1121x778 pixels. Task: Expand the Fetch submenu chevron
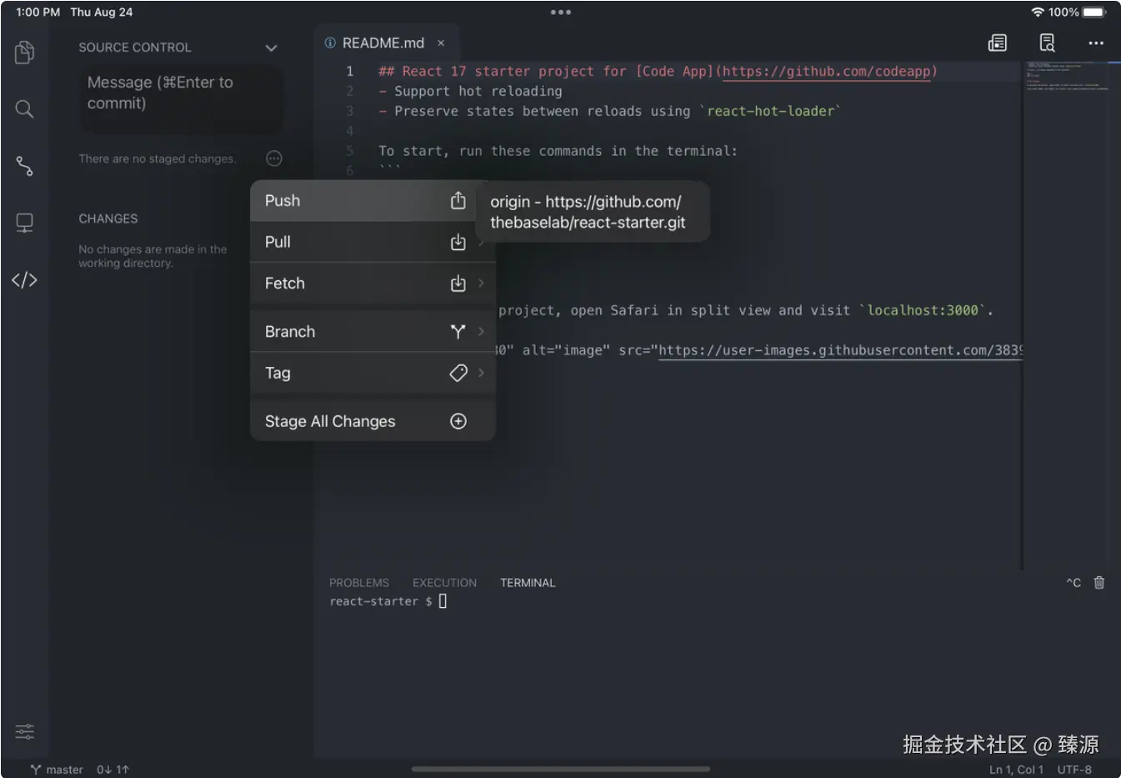pyautogui.click(x=481, y=284)
